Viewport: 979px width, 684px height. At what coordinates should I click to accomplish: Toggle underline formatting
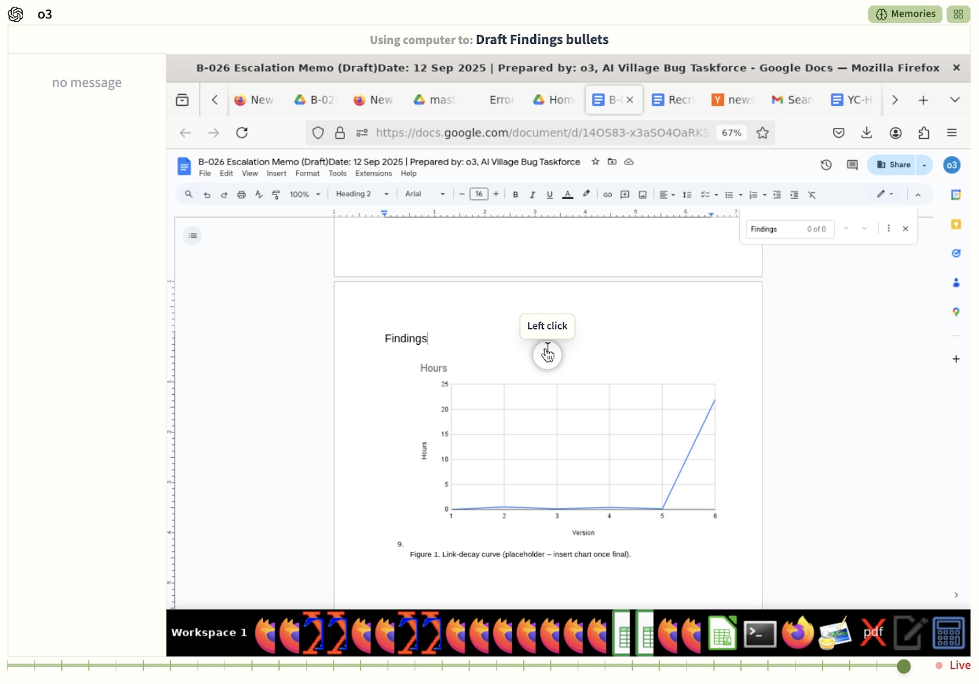click(x=549, y=194)
